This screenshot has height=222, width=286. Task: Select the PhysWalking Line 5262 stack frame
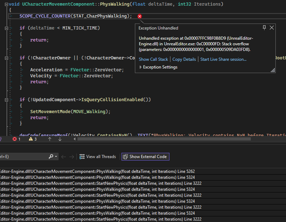tap(99, 171)
